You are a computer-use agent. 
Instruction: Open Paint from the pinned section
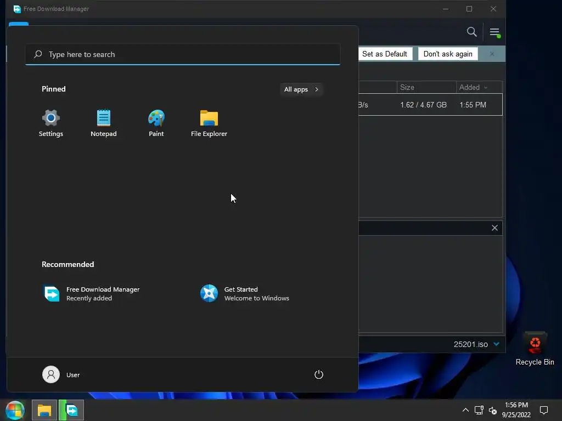click(156, 123)
